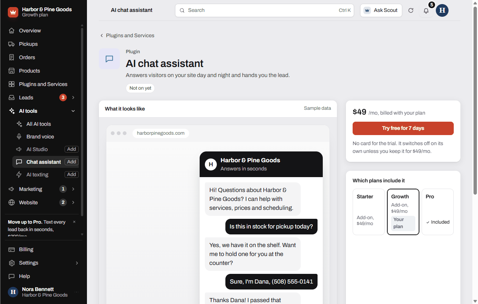
Task: Open notifications with the bell icon
Action: (426, 10)
